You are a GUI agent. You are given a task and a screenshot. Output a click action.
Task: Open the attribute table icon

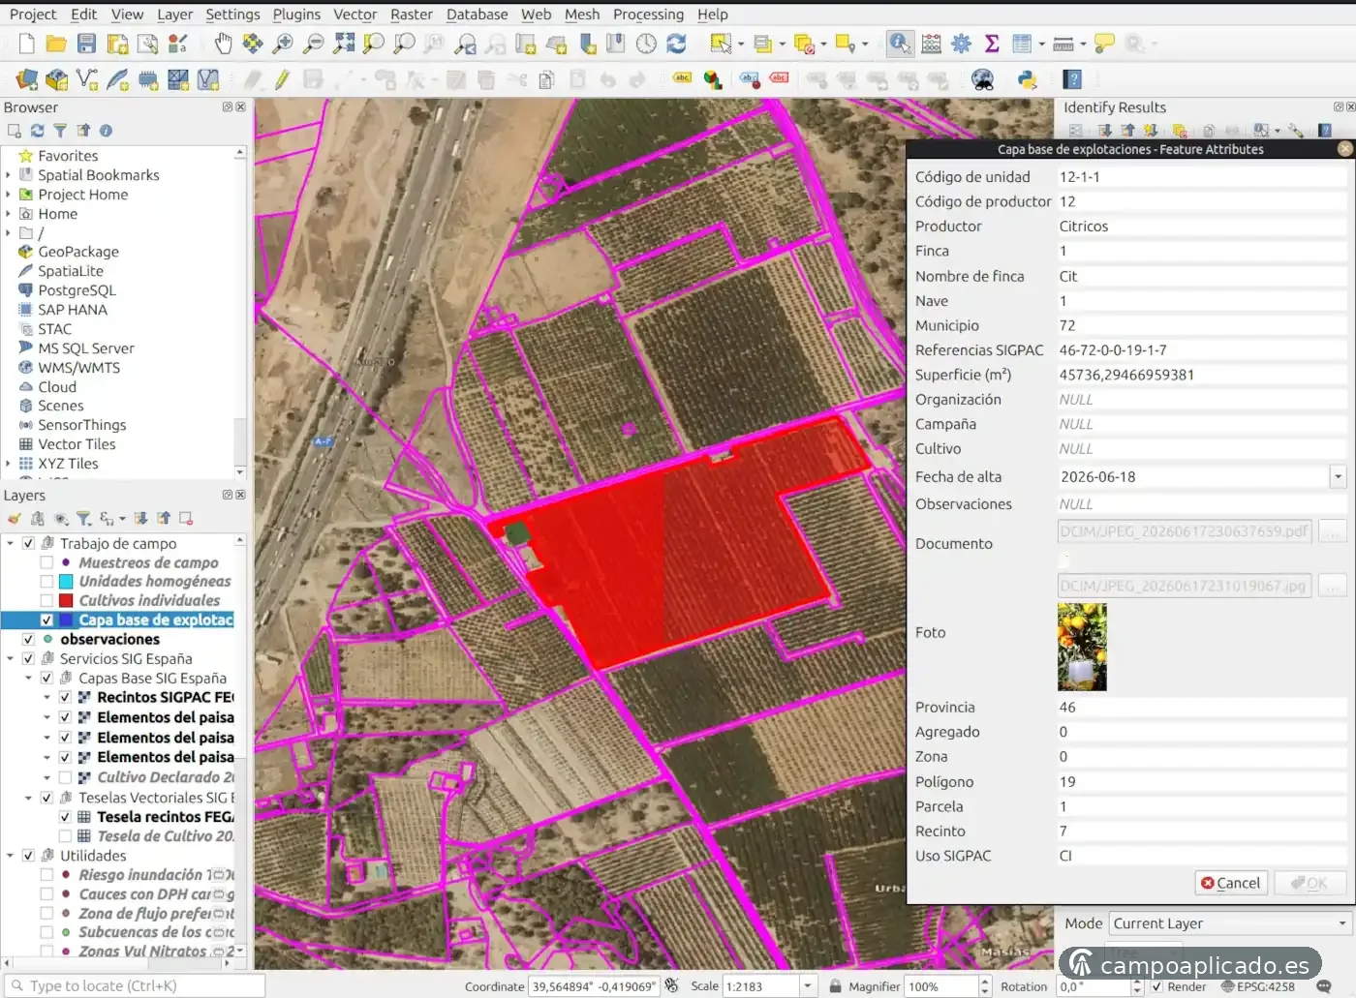coord(1021,44)
